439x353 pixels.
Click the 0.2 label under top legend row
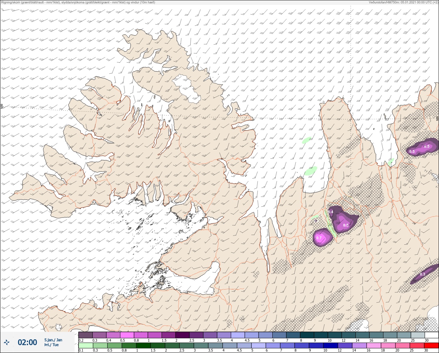coord(81,340)
